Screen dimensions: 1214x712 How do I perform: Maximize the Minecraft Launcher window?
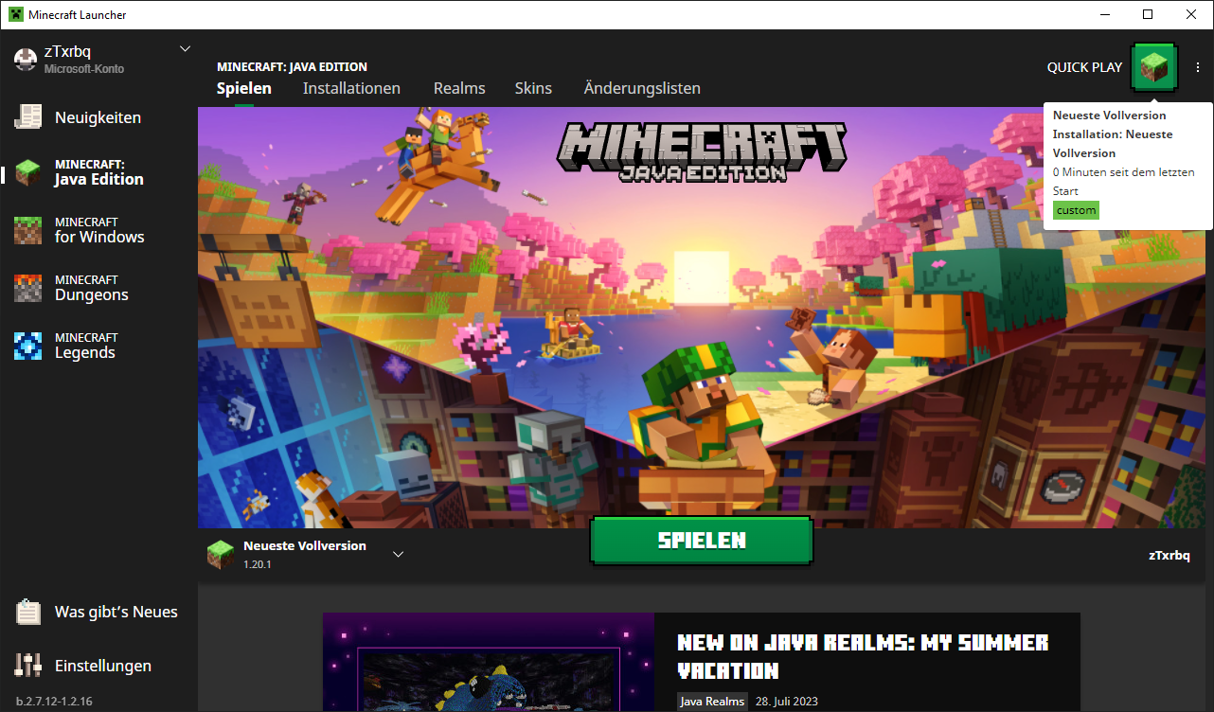(1148, 14)
